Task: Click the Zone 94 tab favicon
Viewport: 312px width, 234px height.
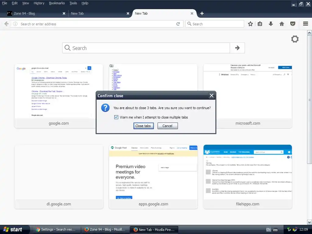Action: click(x=9, y=13)
